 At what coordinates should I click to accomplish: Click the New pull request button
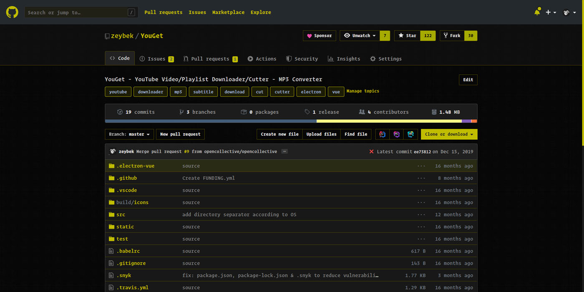point(180,134)
